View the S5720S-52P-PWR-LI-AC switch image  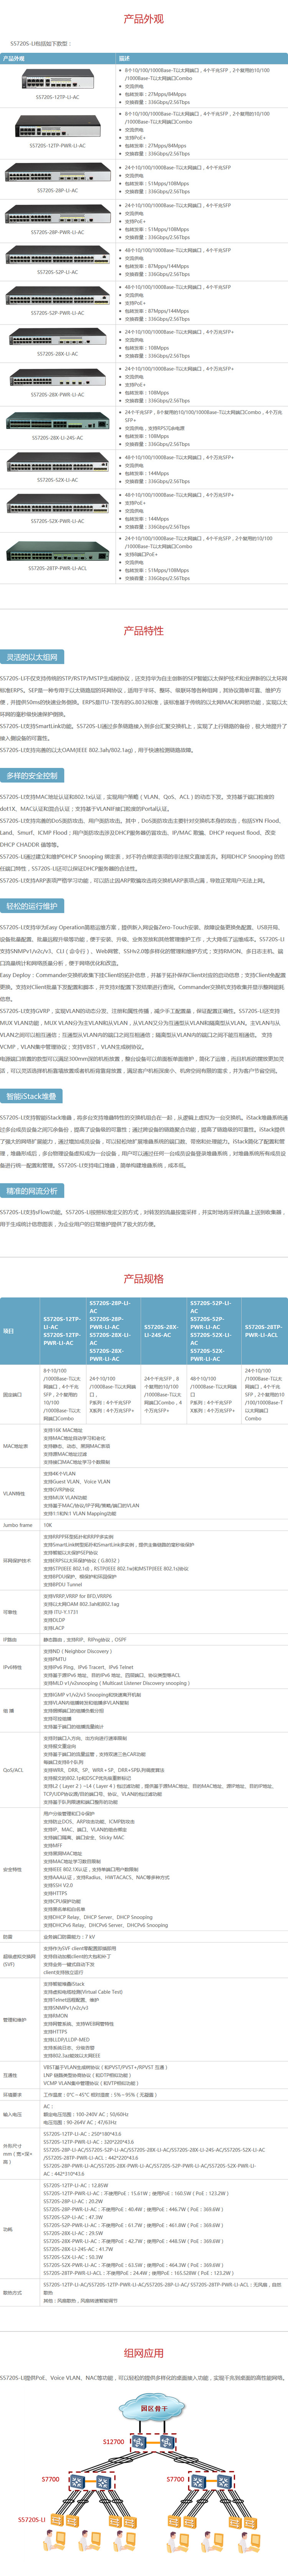(x=58, y=296)
